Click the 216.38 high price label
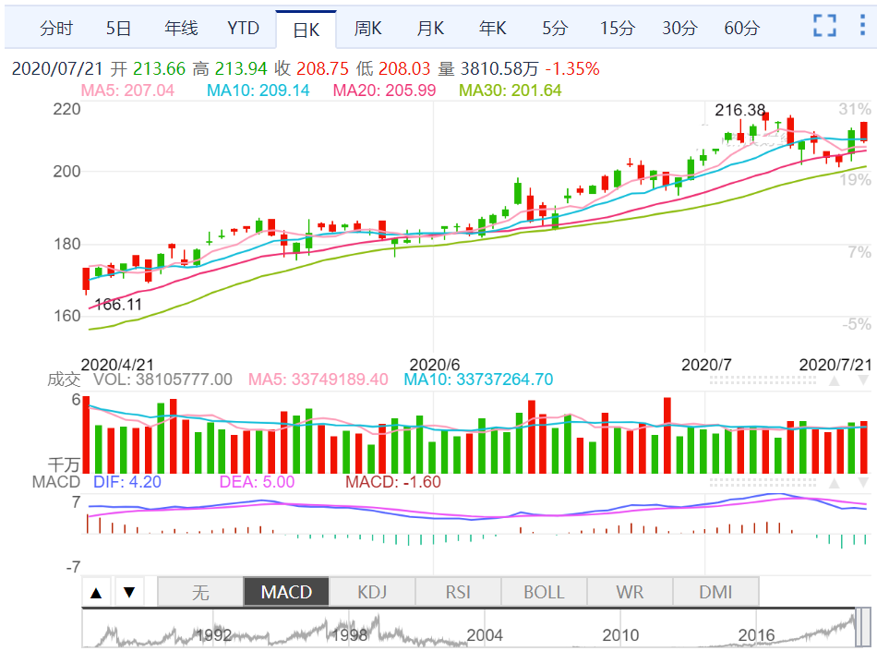Screen dimensions: 877x651 click(740, 110)
